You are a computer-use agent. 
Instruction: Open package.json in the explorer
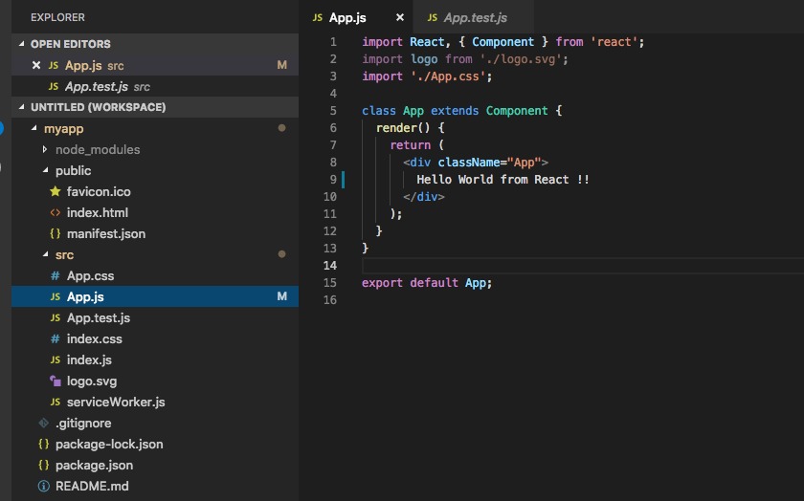pyautogui.click(x=94, y=466)
